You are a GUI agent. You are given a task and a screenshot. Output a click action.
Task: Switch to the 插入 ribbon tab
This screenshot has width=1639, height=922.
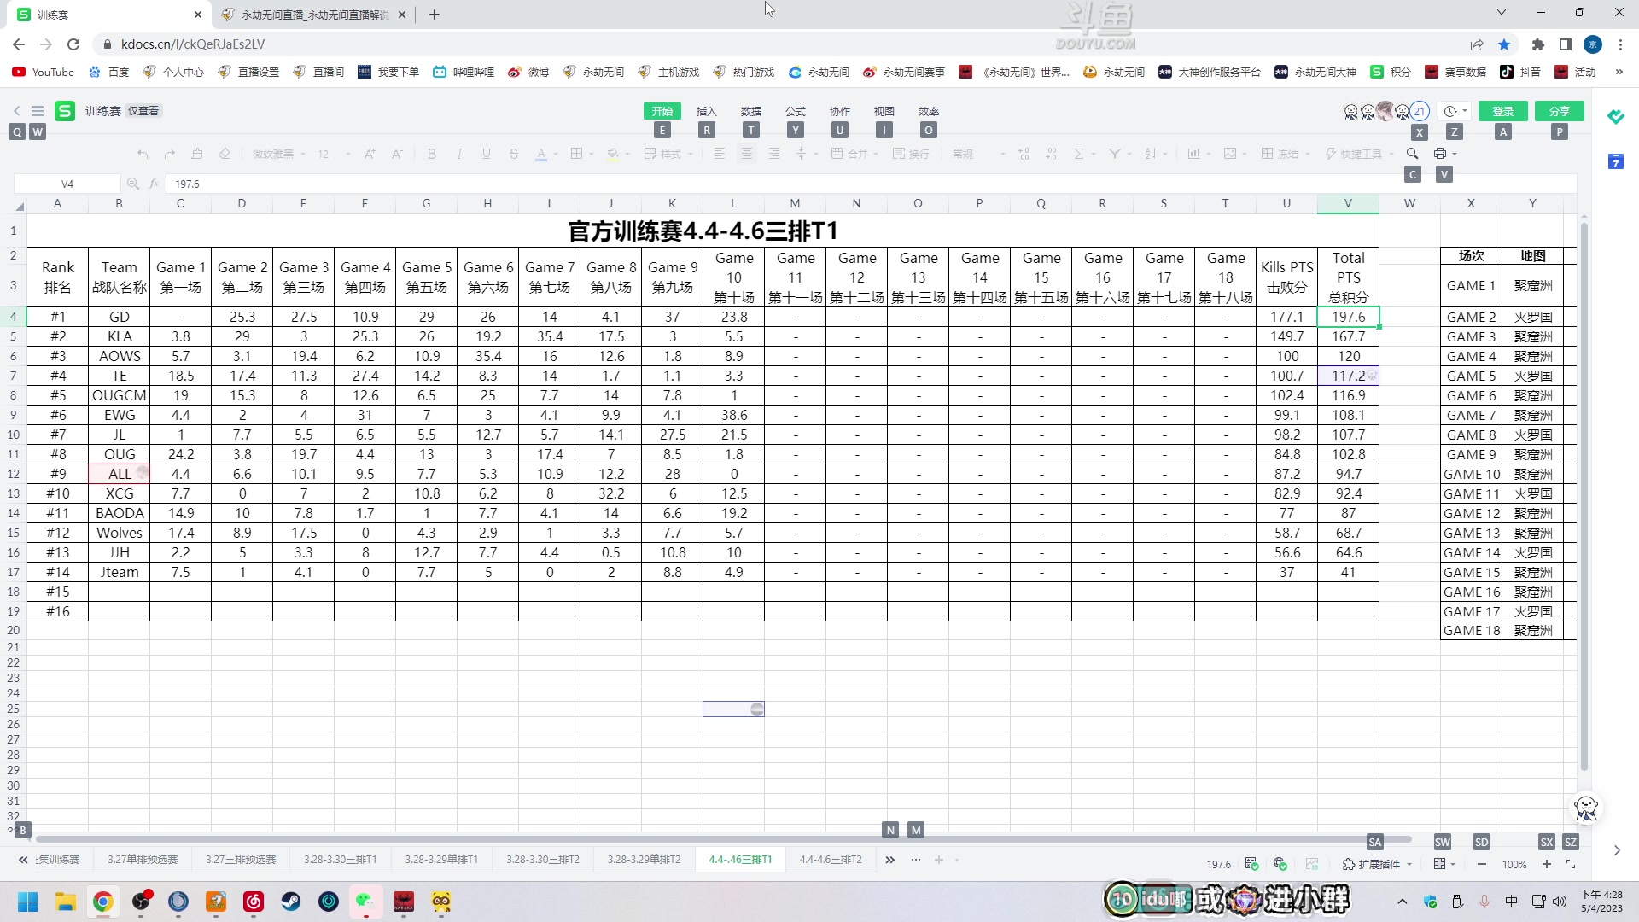(x=705, y=111)
